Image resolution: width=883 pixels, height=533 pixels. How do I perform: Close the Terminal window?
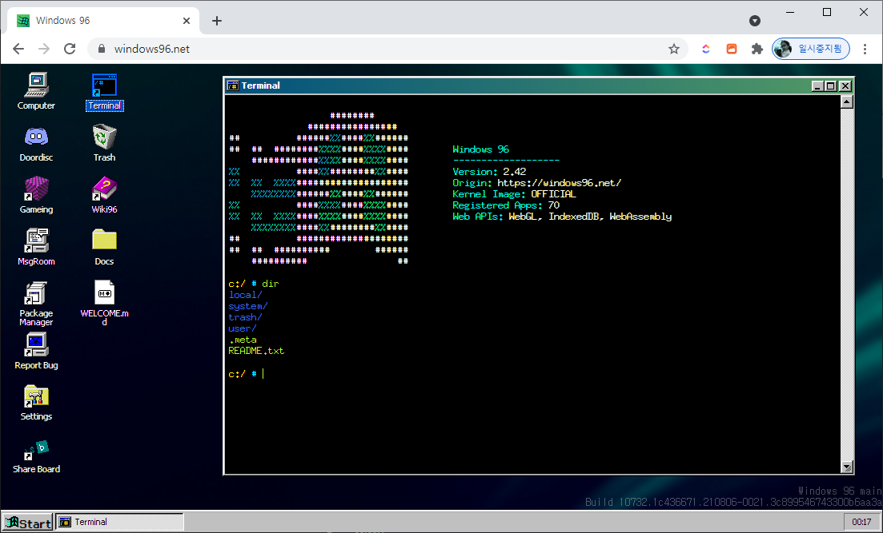click(x=845, y=86)
